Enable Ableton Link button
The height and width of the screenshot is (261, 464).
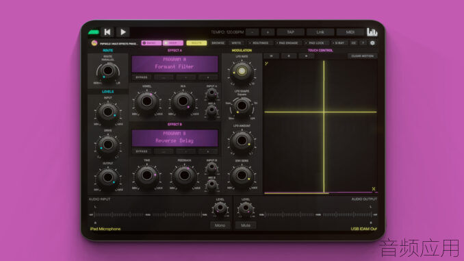(x=320, y=32)
